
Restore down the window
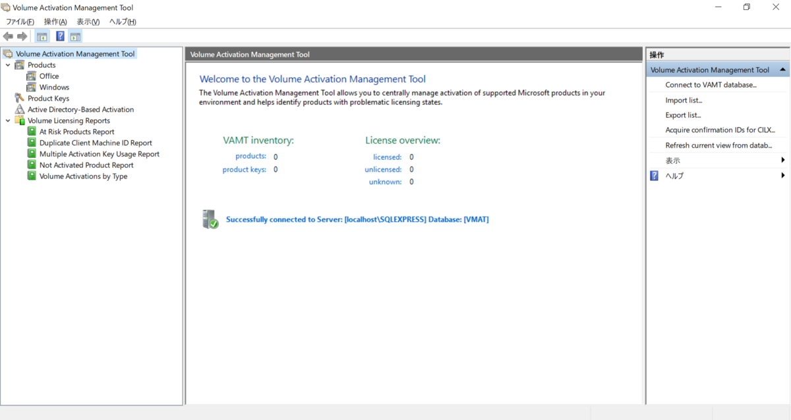747,7
